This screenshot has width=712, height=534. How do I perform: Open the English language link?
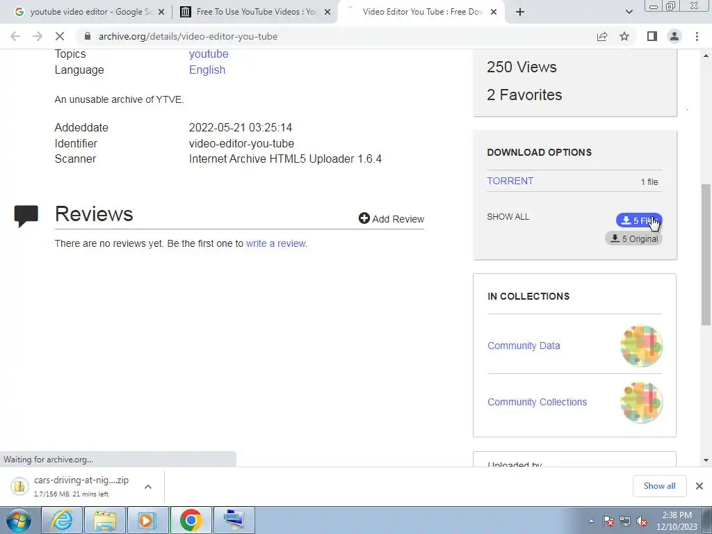(207, 70)
